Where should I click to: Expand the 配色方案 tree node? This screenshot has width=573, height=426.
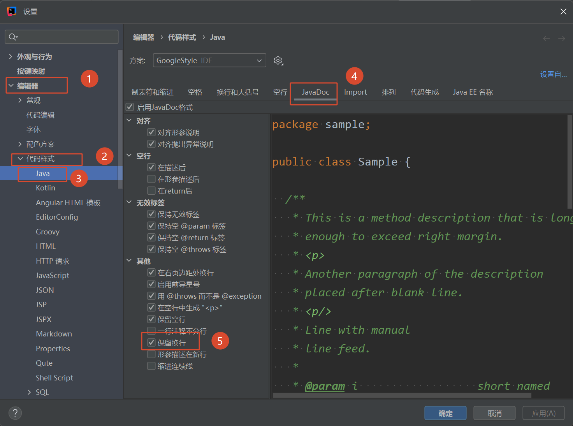click(x=20, y=144)
